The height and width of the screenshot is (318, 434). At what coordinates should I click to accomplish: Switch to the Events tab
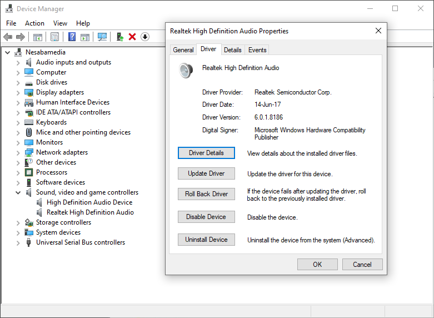coord(257,50)
